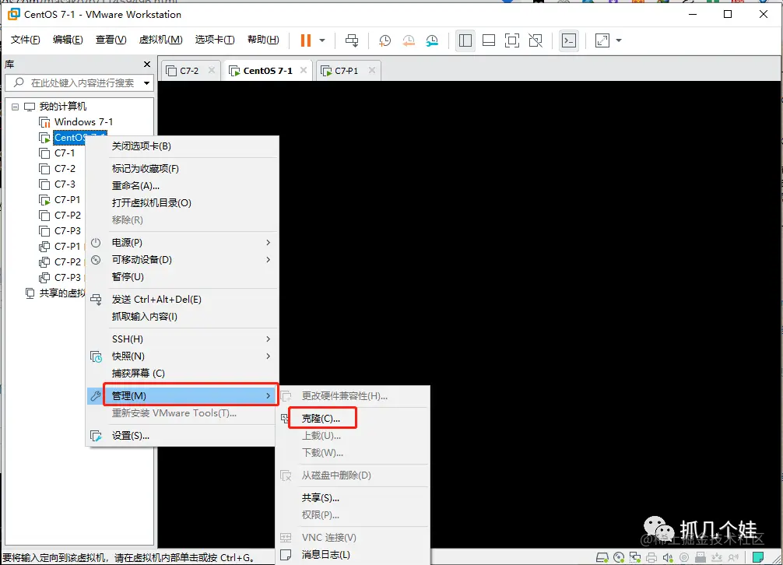Click the network adapter status icon
This screenshot has width=783, height=565.
(x=635, y=557)
